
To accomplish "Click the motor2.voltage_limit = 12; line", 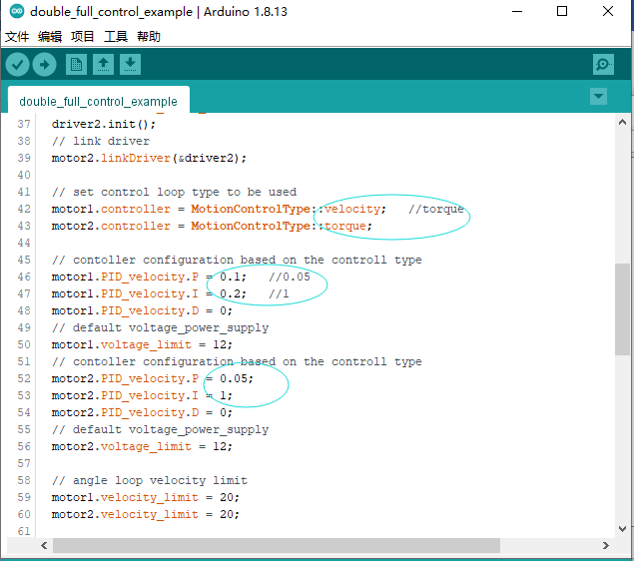I will pos(142,446).
